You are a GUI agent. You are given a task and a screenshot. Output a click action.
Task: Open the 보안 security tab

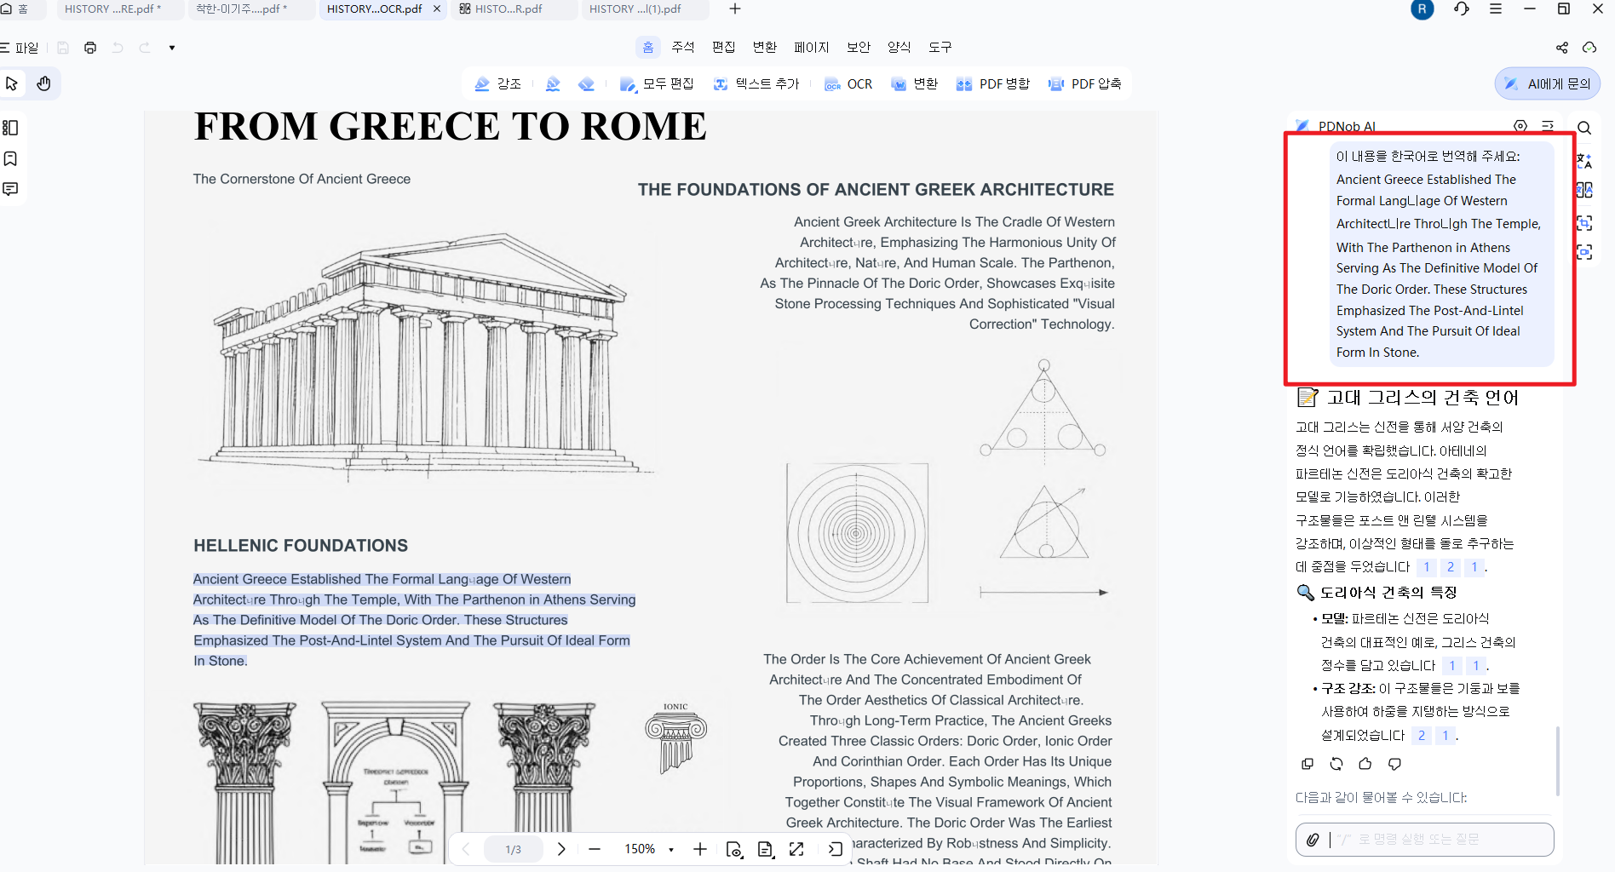click(x=859, y=48)
